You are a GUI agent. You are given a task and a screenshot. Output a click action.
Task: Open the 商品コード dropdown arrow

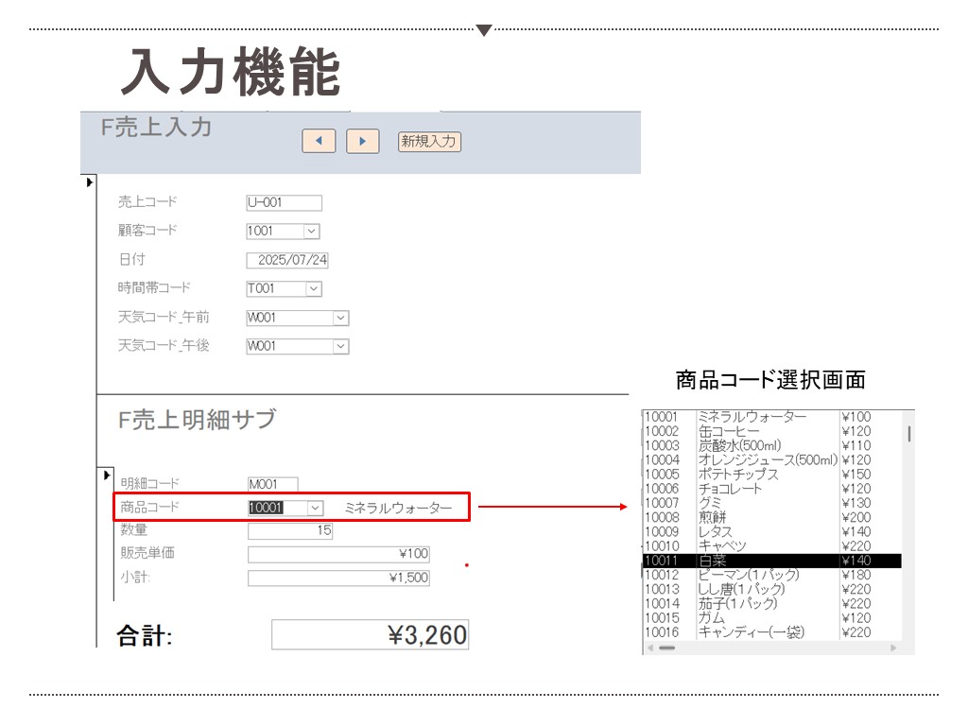[x=316, y=508]
